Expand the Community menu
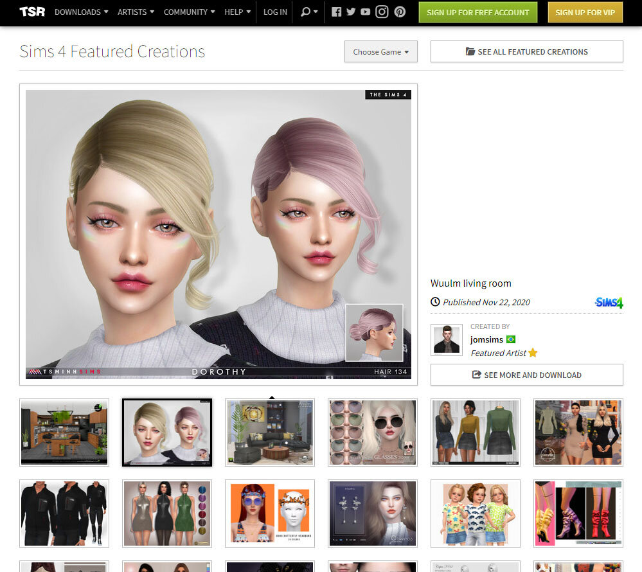The height and width of the screenshot is (572, 642). pos(189,12)
